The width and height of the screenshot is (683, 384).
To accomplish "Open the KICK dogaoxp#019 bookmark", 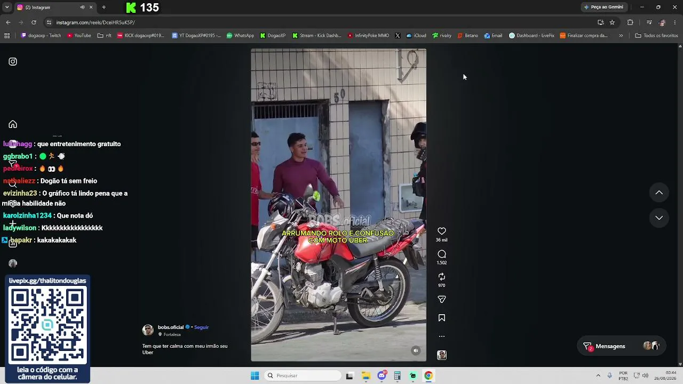I will pyautogui.click(x=141, y=36).
